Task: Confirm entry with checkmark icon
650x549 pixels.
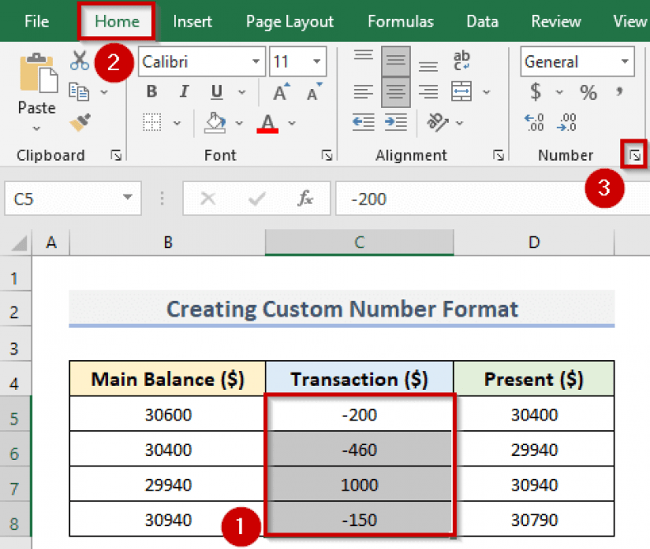Action: (257, 199)
